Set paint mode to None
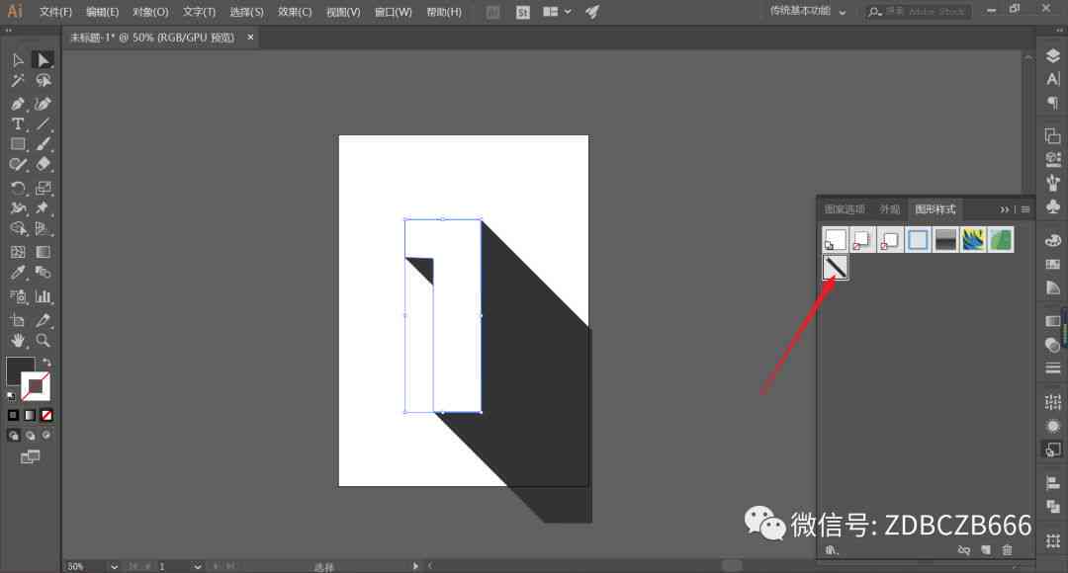 46,415
